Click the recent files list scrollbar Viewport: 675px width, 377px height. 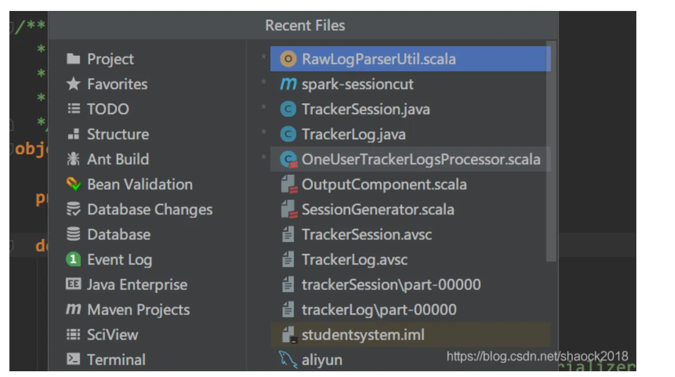tap(551, 151)
